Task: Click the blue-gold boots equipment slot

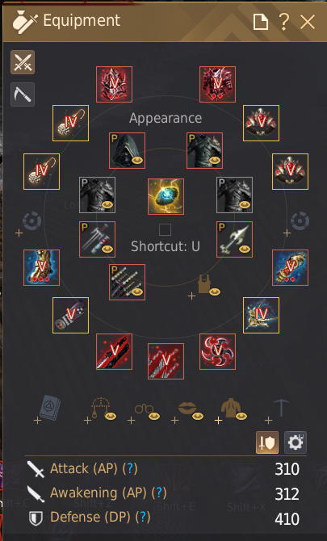Action: (x=41, y=267)
